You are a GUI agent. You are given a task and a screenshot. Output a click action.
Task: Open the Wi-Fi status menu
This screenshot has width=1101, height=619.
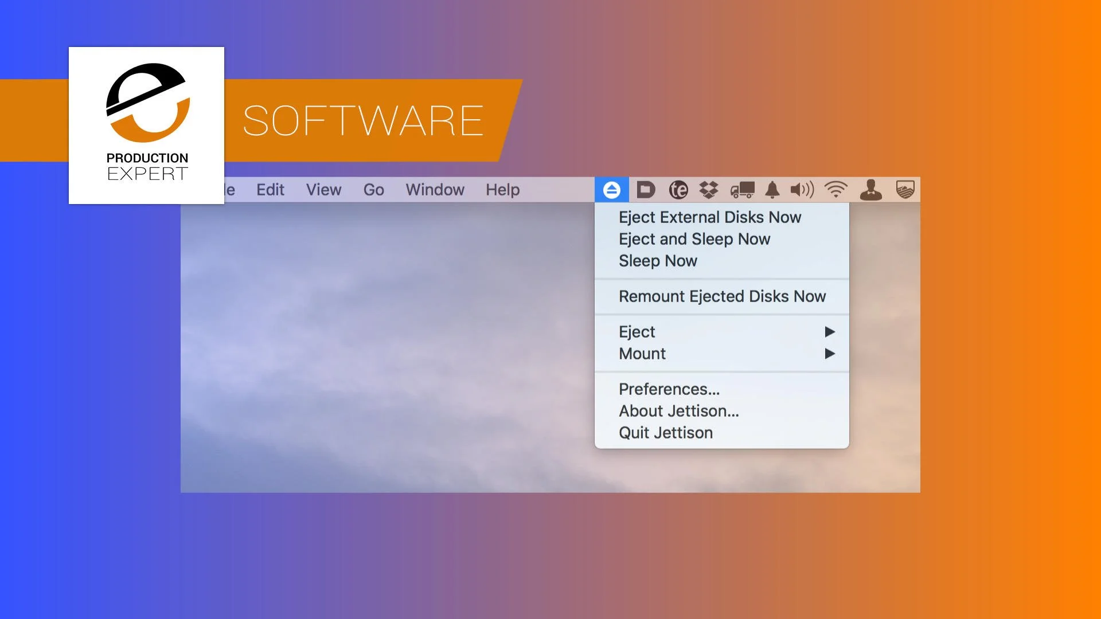835,189
